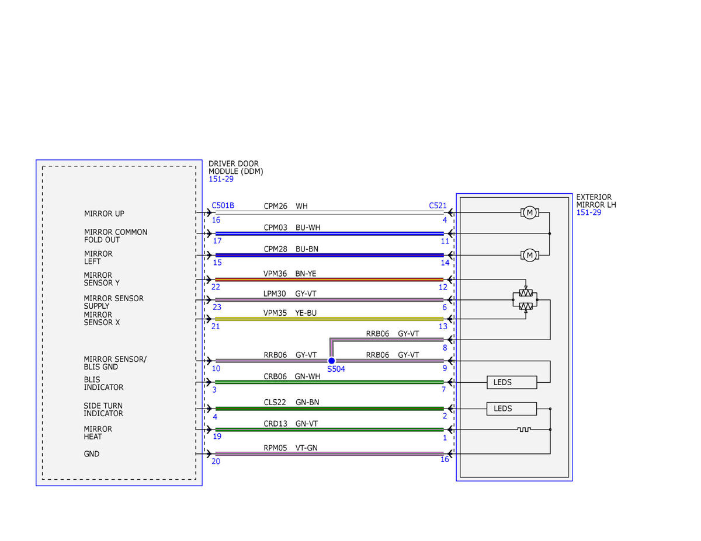Select the blue S504 splice dot
Image resolution: width=701 pixels, height=541 pixels.
pos(331,361)
